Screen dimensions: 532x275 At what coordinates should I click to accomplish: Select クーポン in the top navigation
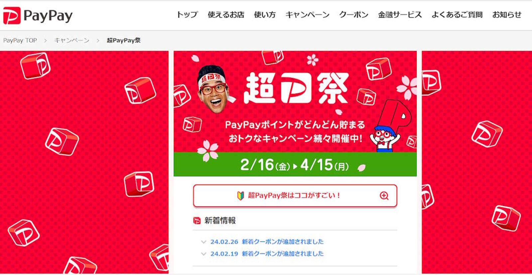[353, 15]
